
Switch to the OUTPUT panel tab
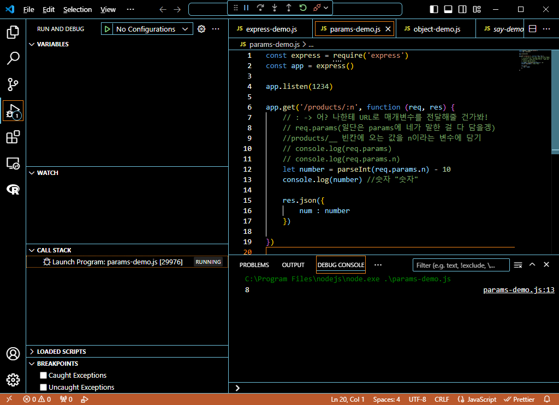pos(293,265)
